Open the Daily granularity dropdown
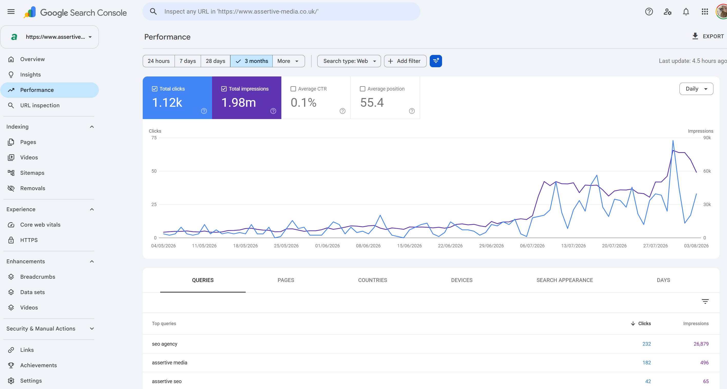 pos(696,89)
